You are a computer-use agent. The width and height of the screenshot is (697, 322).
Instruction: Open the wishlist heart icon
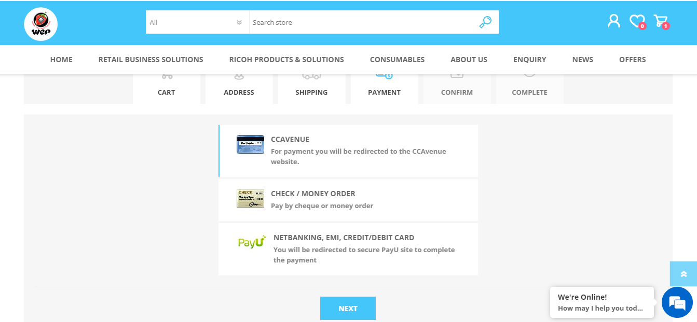pyautogui.click(x=637, y=21)
